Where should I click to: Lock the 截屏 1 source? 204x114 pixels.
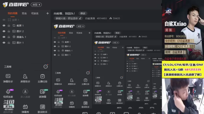(x=9, y=26)
